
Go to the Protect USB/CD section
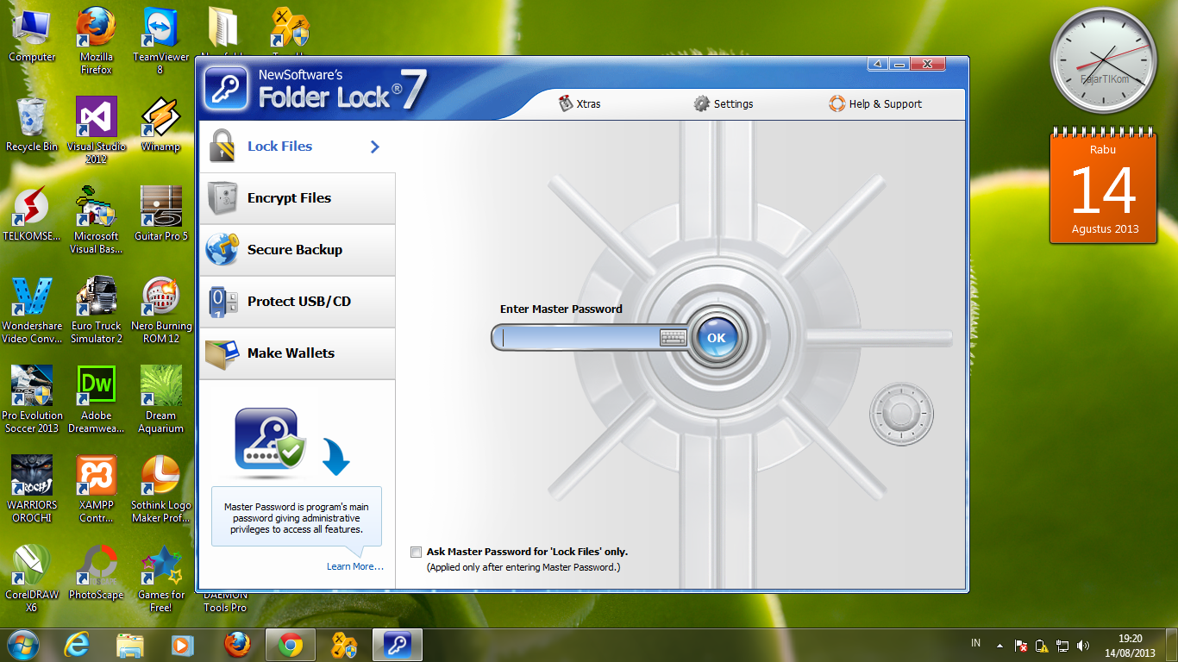pos(297,302)
